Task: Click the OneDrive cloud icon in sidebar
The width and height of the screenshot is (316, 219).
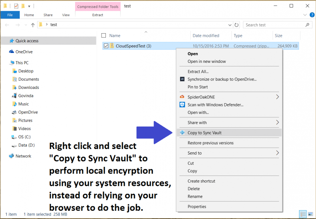Action: point(11,52)
